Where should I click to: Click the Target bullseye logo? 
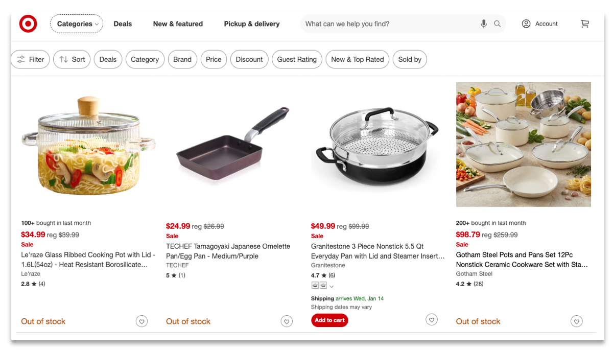point(28,24)
